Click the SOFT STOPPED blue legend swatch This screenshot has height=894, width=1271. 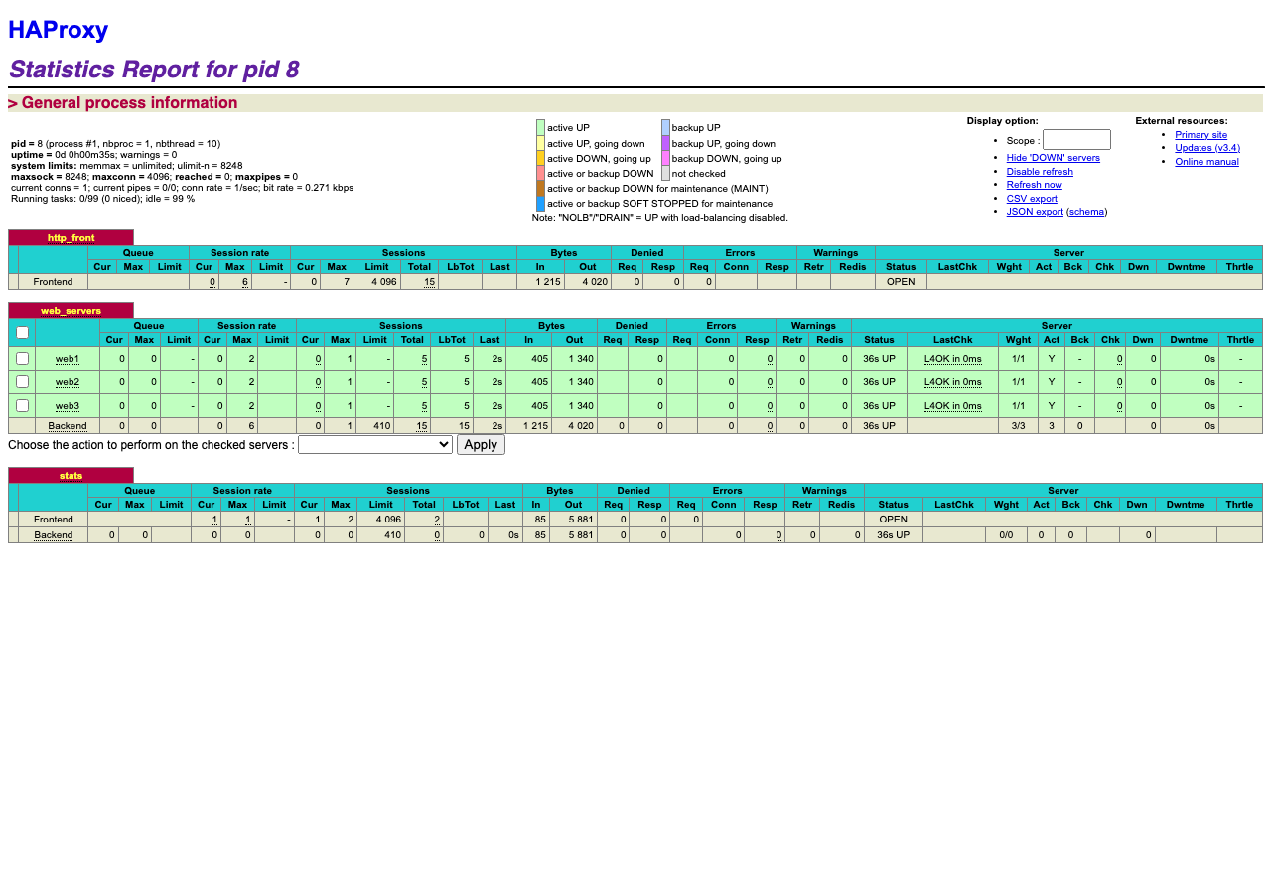click(541, 203)
